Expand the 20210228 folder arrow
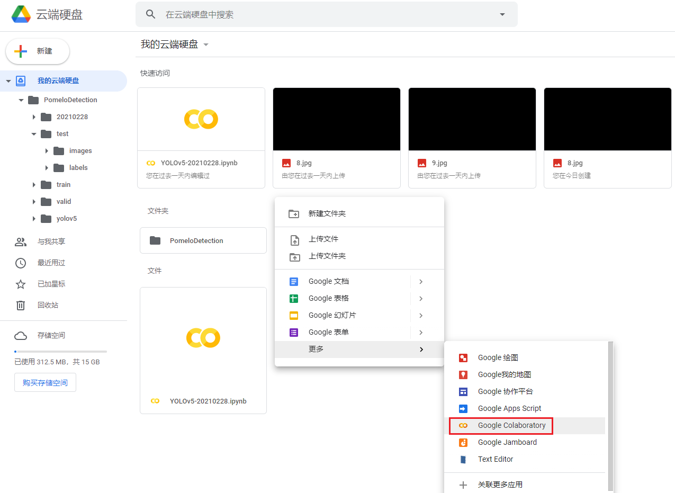675x493 pixels. click(34, 117)
